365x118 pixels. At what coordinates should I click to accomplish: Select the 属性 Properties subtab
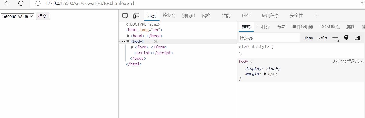tap(351, 27)
